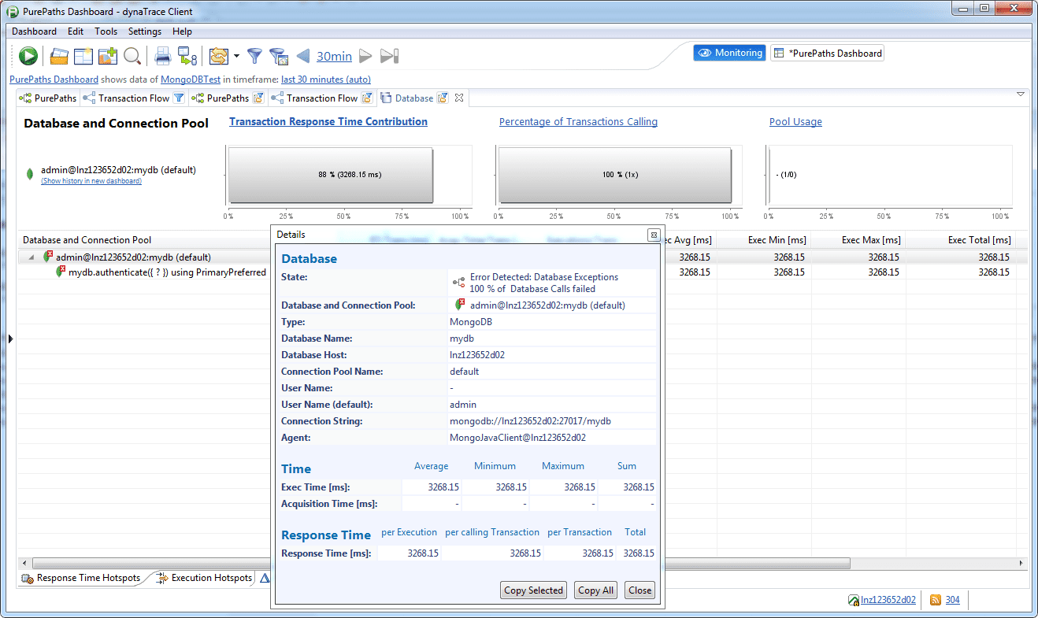The height and width of the screenshot is (618, 1038).
Task: Click the 304 incidents link in status bar
Action: pyautogui.click(x=953, y=600)
